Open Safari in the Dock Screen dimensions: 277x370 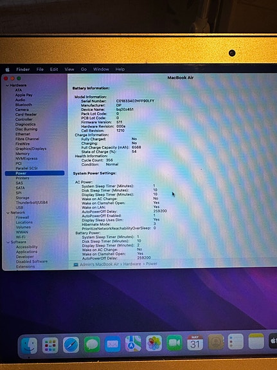(71, 345)
